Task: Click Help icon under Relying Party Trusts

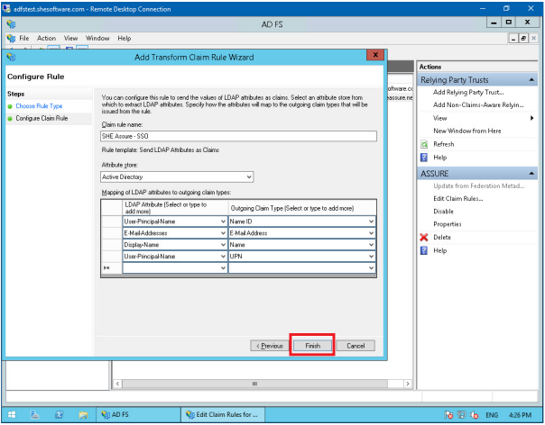Action: tap(424, 157)
